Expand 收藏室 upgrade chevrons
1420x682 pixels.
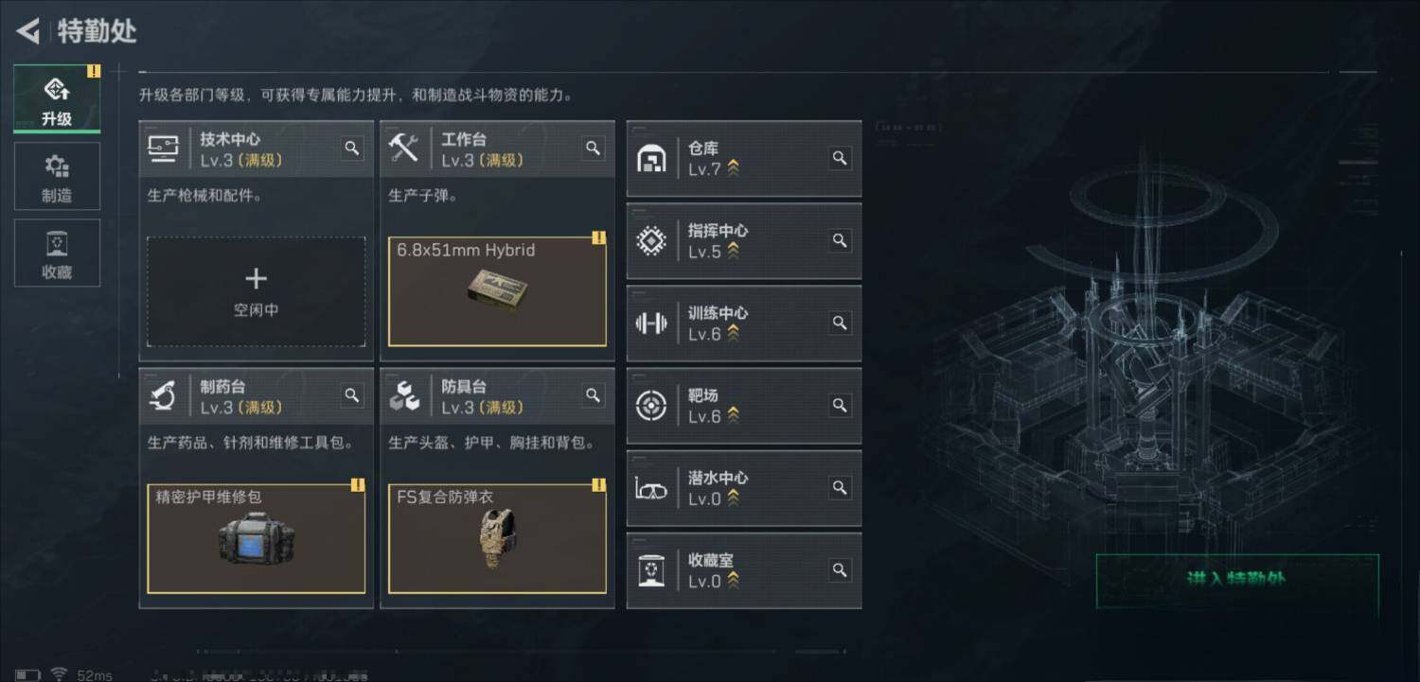[734, 580]
